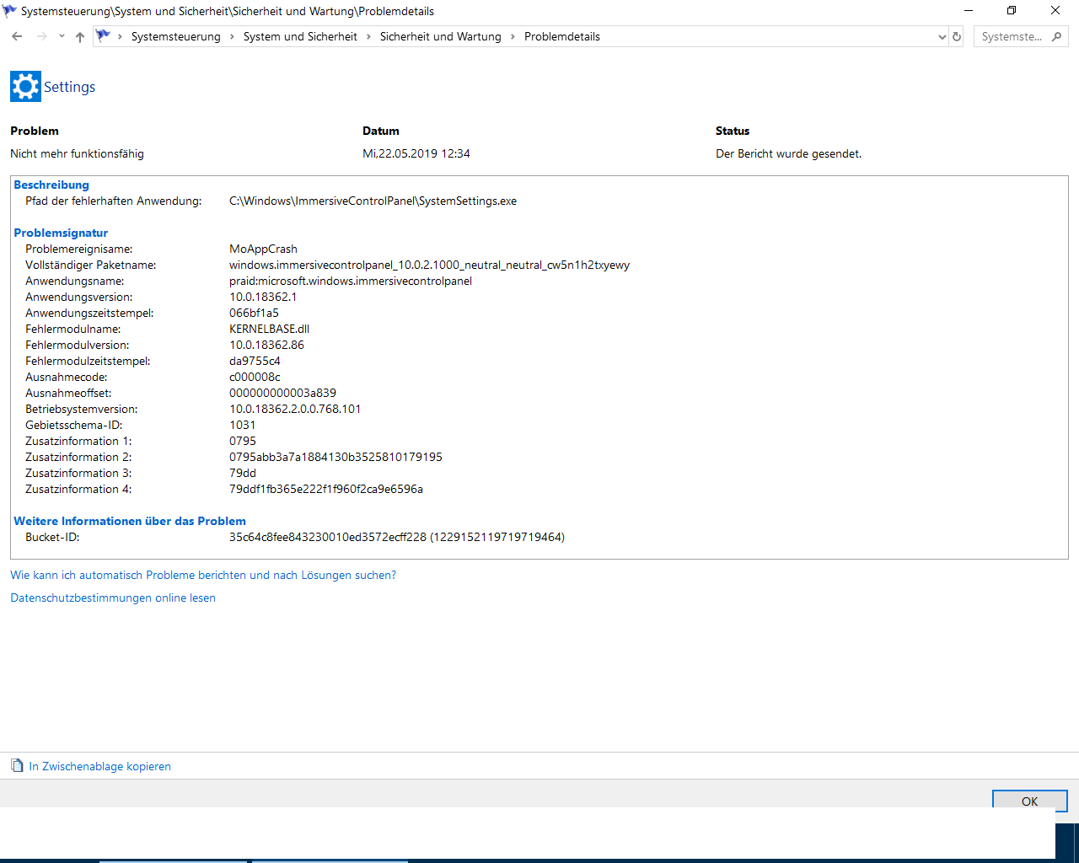
Task: Minimize the Problemdetails window
Action: click(x=968, y=11)
